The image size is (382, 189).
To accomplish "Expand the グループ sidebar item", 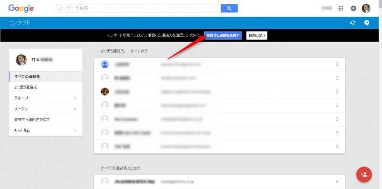I will click(46, 98).
